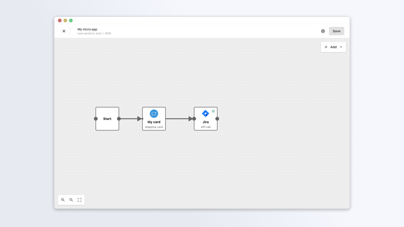The width and height of the screenshot is (404, 227).
Task: Select the My card node label
Action: point(154,122)
